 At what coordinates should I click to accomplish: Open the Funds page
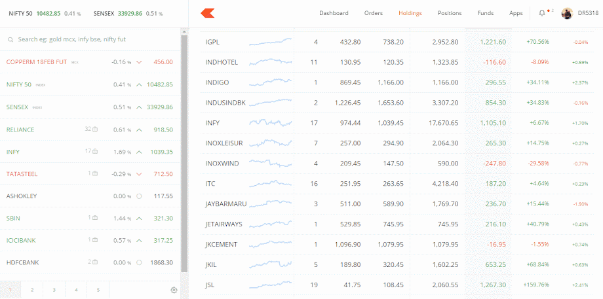485,13
